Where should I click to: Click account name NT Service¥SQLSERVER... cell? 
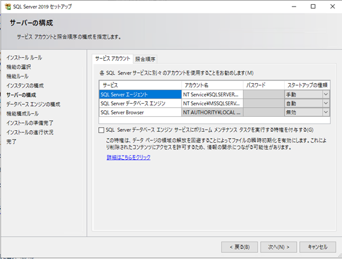[212, 95]
